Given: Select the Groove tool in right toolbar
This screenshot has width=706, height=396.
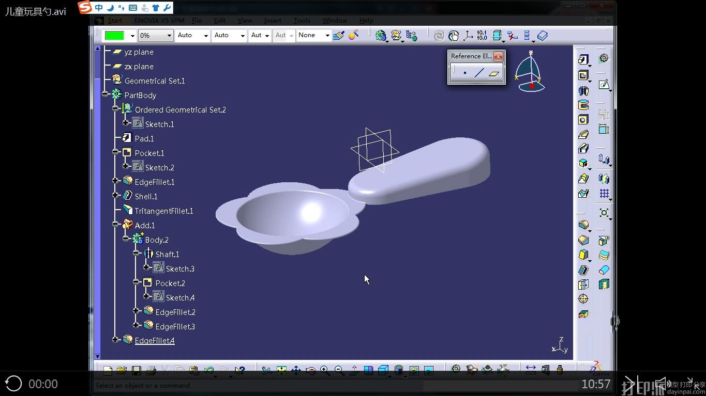Looking at the screenshot, I should pos(583,105).
